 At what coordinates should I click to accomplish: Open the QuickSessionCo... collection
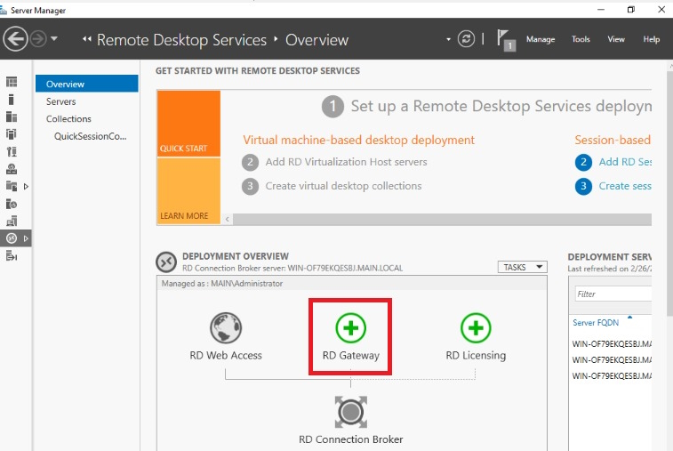coord(90,136)
